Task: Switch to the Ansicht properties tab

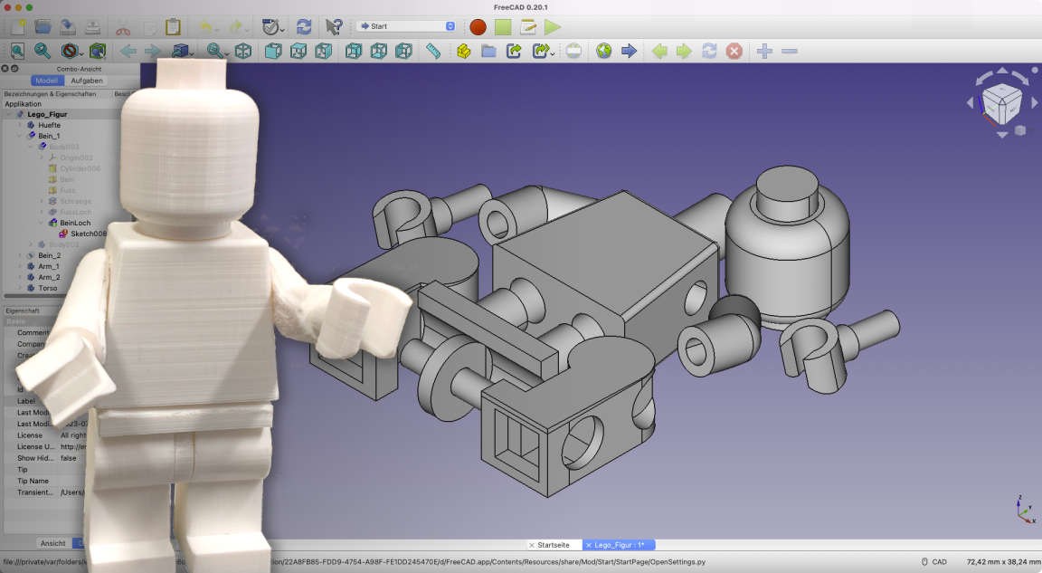Action: [52, 543]
